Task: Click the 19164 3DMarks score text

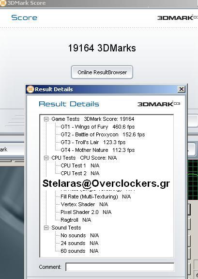Action: click(102, 48)
